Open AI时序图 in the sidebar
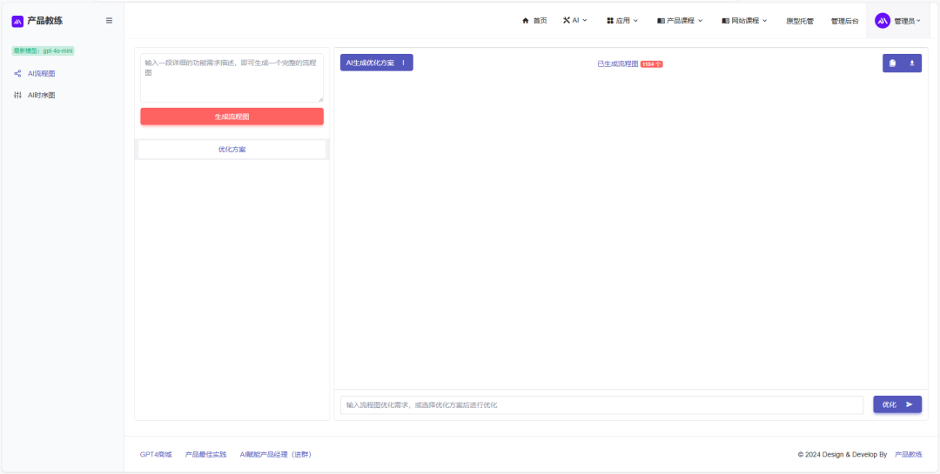940x474 pixels. [x=42, y=96]
